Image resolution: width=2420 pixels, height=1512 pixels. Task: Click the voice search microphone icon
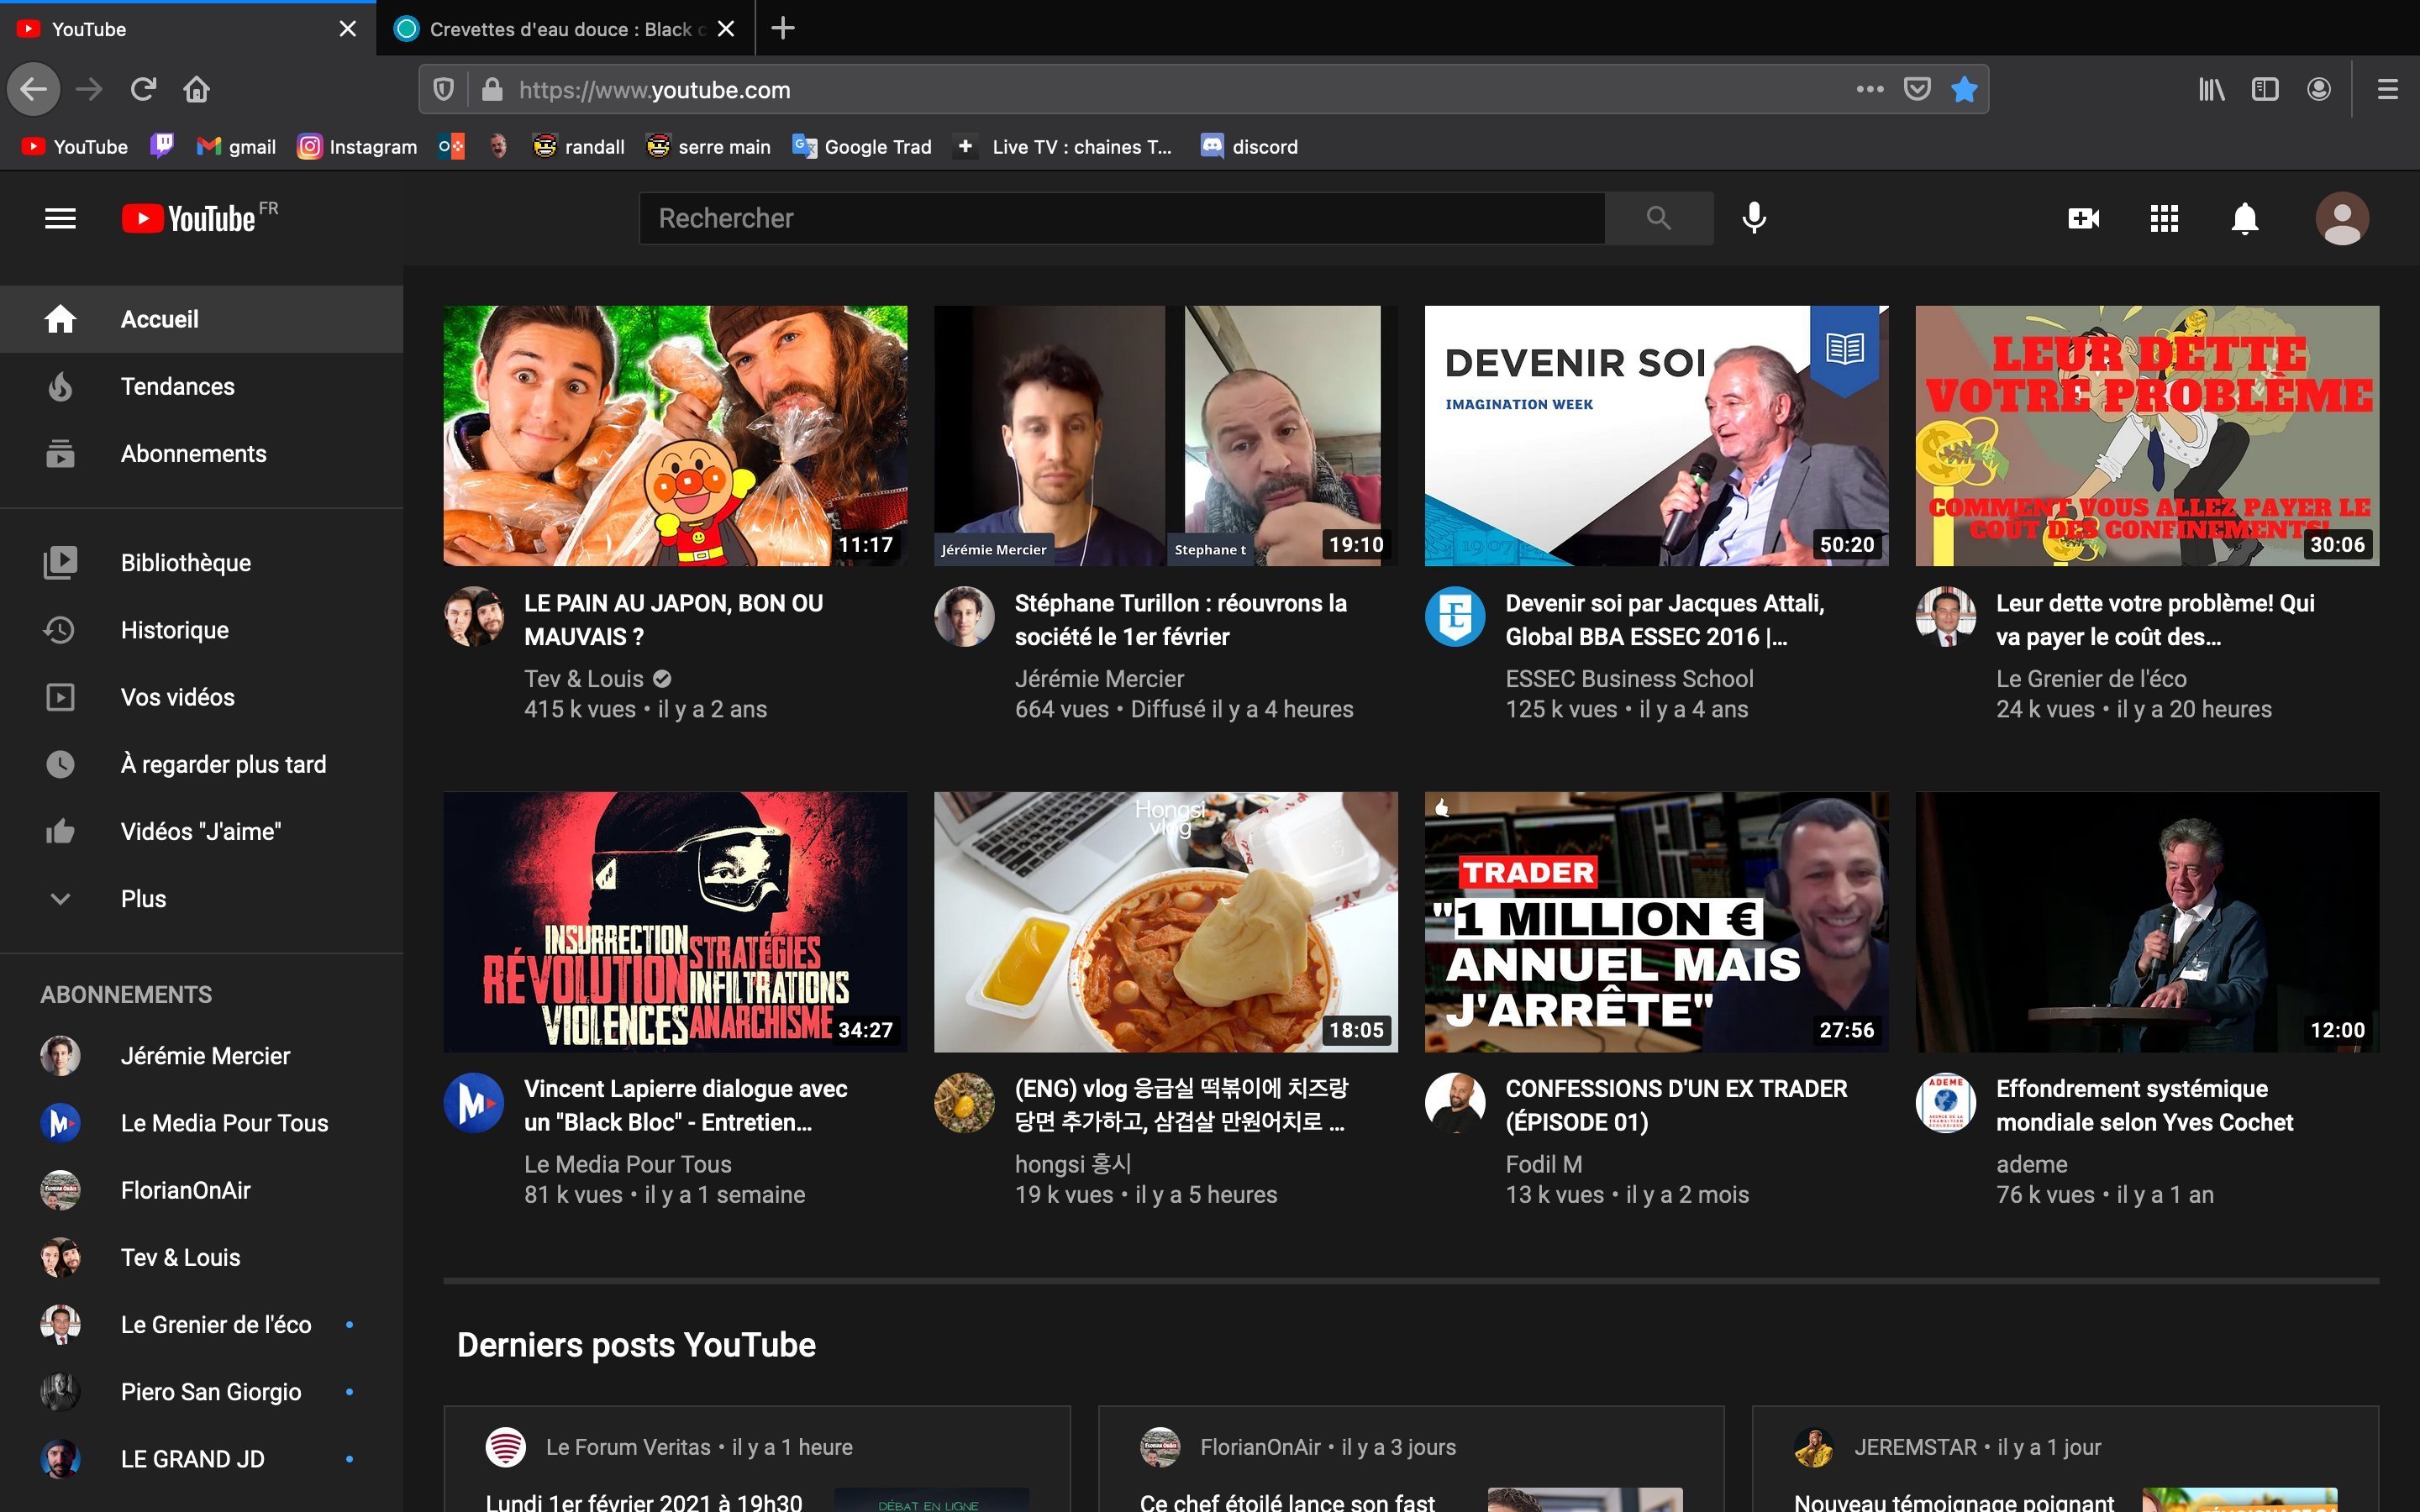pyautogui.click(x=1754, y=218)
